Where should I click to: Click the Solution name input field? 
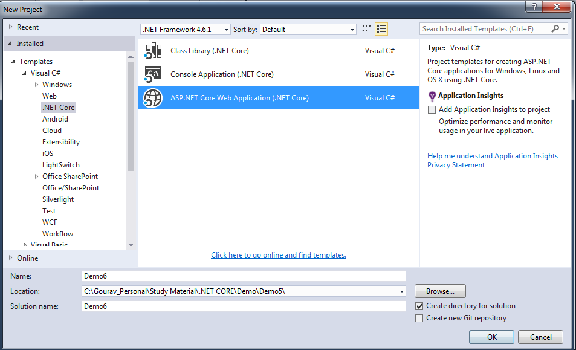(x=244, y=306)
